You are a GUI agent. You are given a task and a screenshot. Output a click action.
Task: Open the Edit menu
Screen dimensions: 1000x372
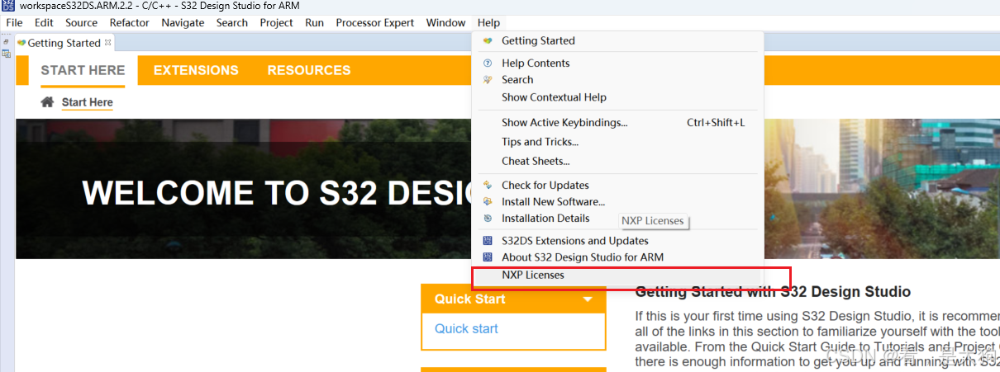[44, 22]
